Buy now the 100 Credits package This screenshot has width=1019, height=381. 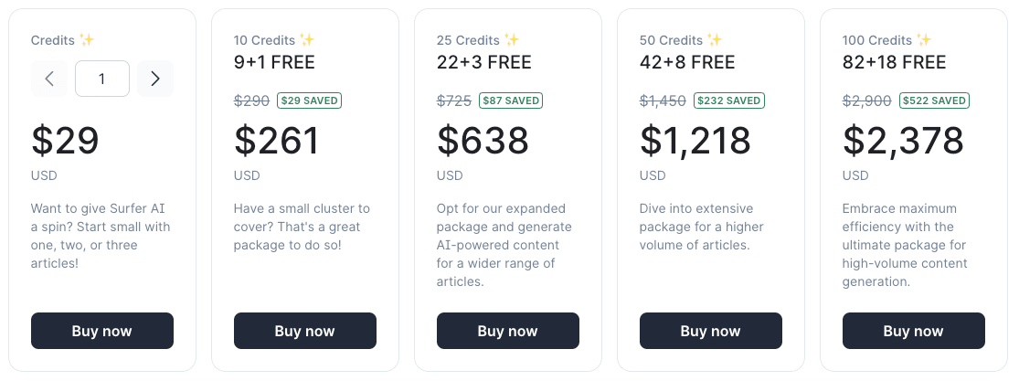(913, 331)
